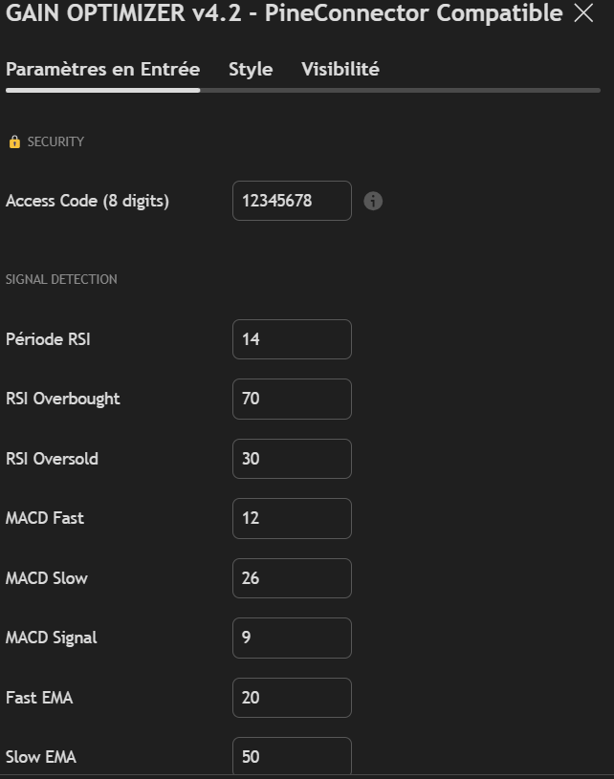Open the Visibilité tab

pos(340,69)
